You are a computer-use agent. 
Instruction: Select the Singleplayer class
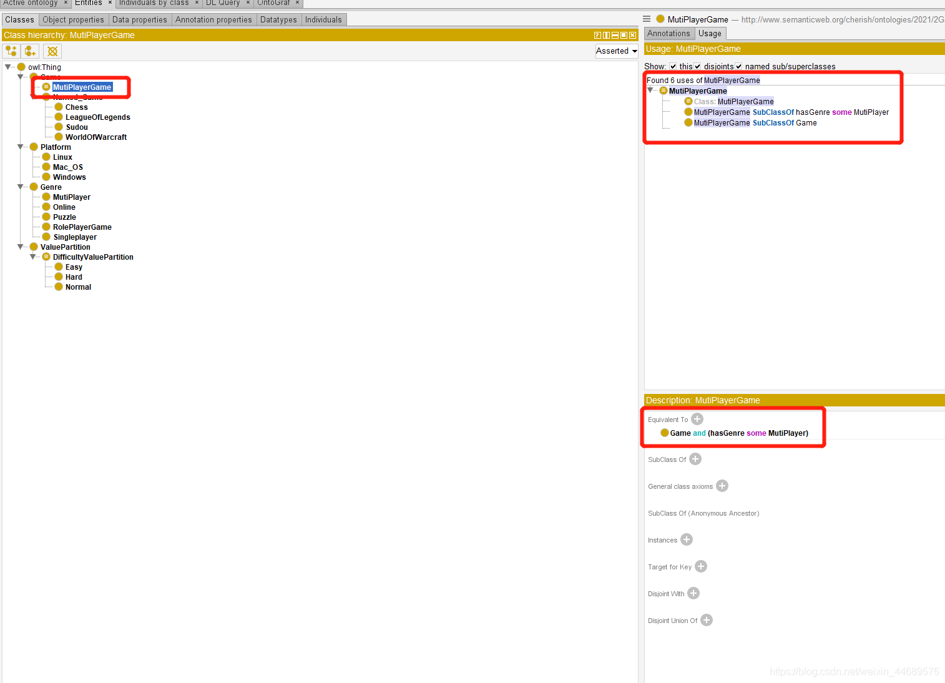tap(75, 237)
